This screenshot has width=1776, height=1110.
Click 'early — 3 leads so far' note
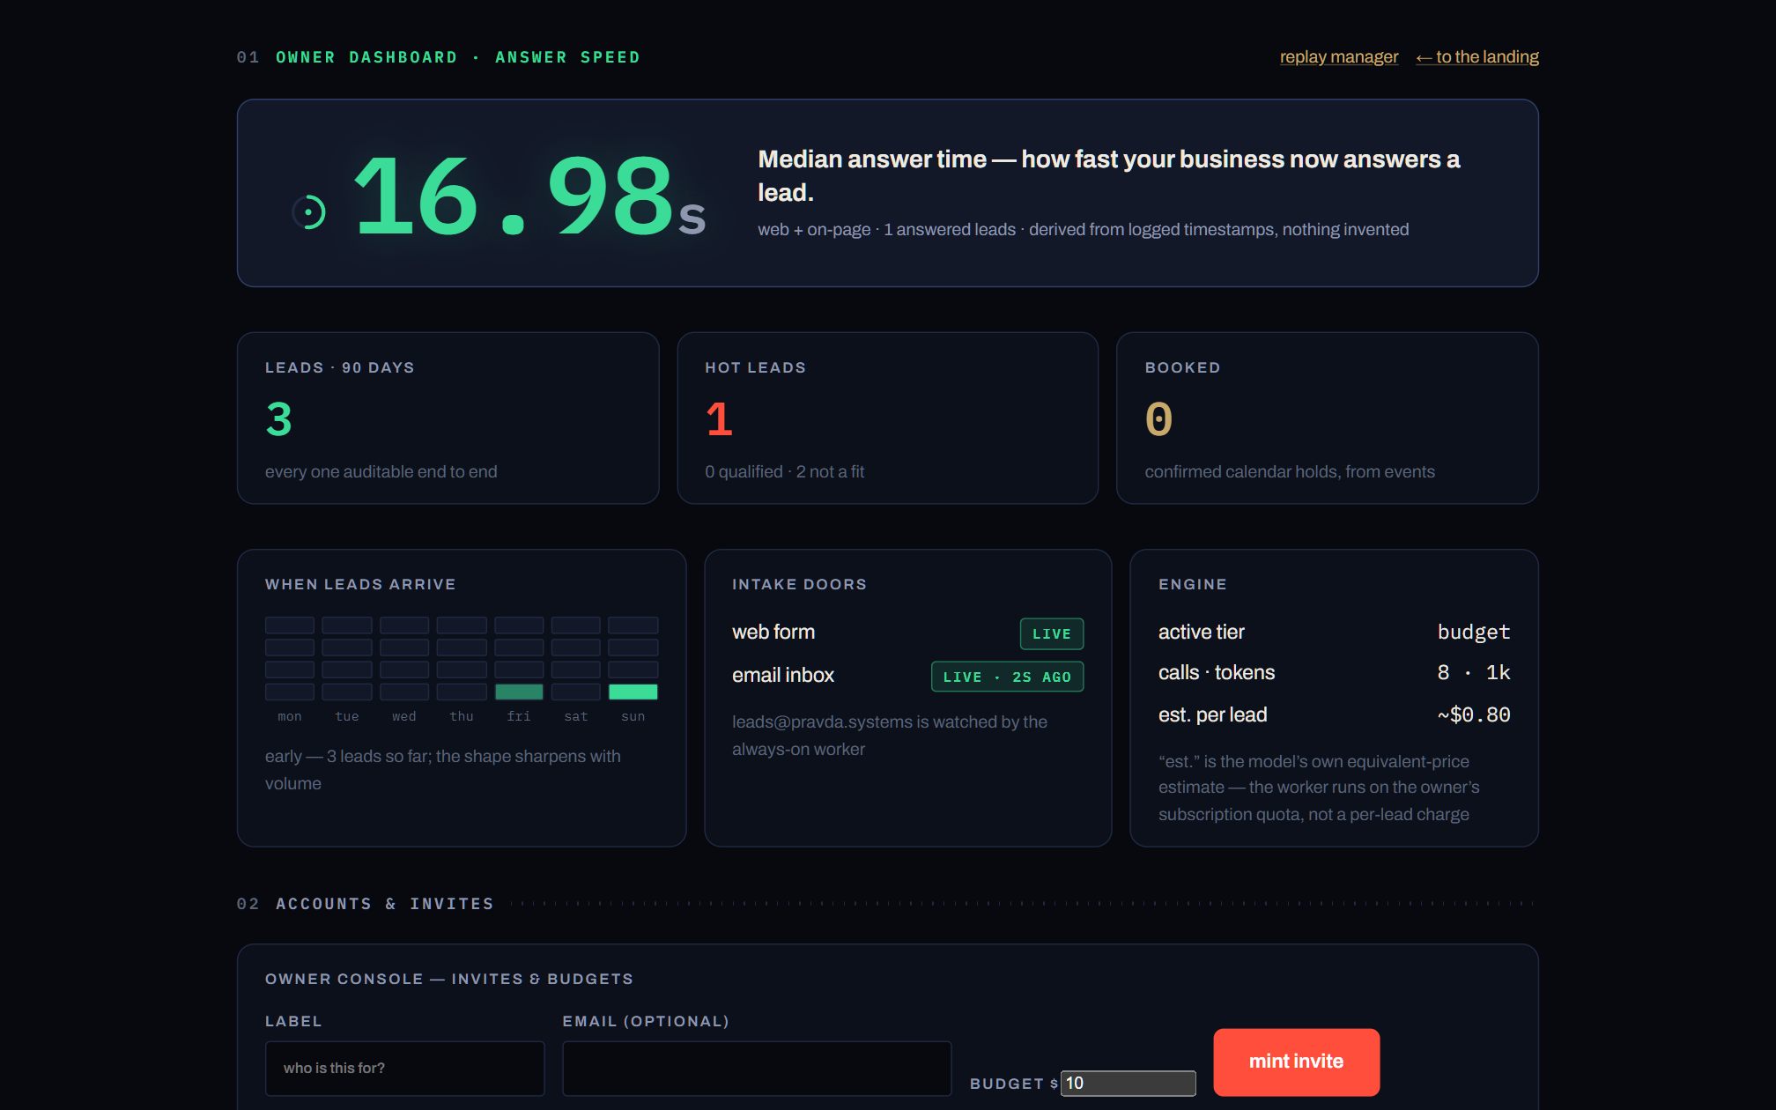click(442, 769)
